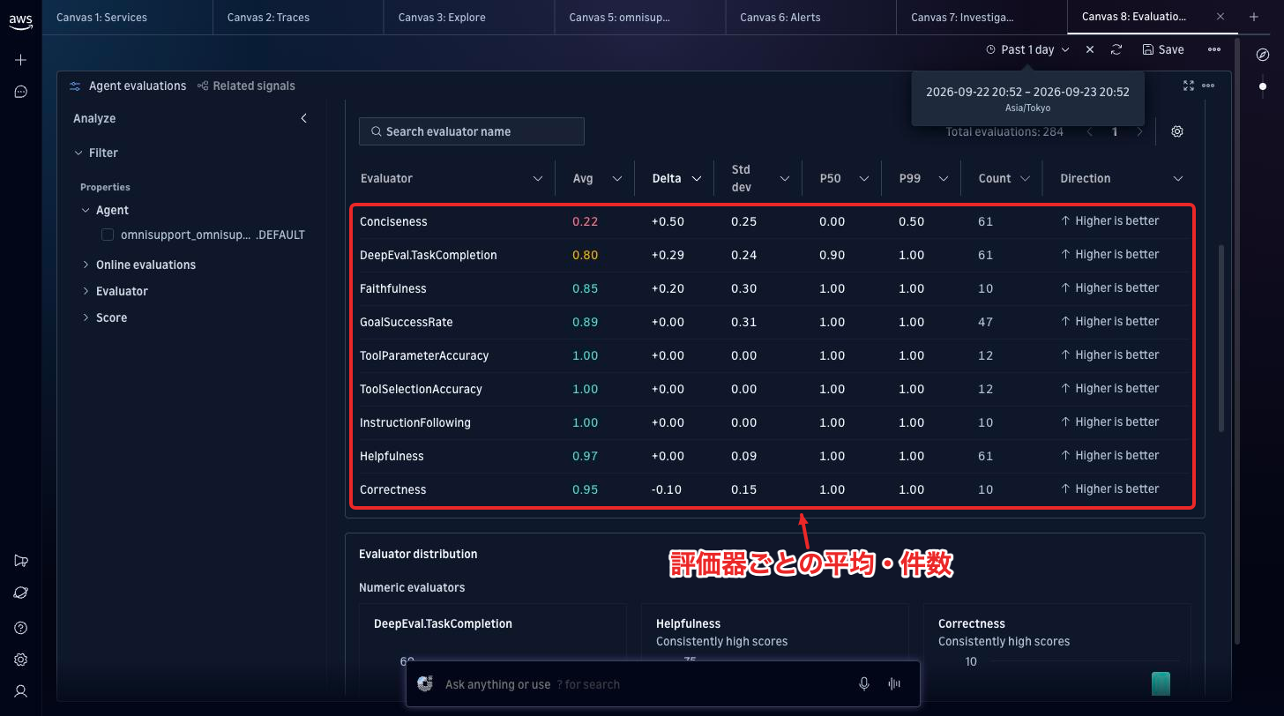This screenshot has height=716, width=1284.
Task: Check the omnisupport agent checkbox
Action: [x=108, y=235]
